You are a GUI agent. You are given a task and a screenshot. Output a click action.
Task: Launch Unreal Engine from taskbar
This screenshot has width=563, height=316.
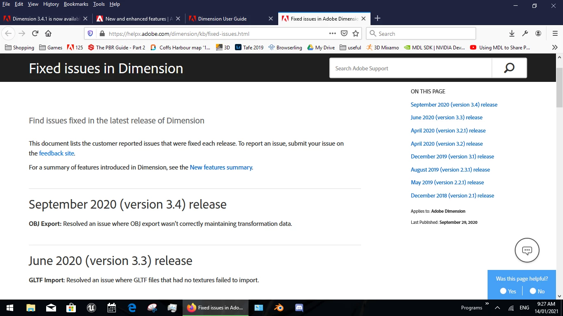(91, 307)
